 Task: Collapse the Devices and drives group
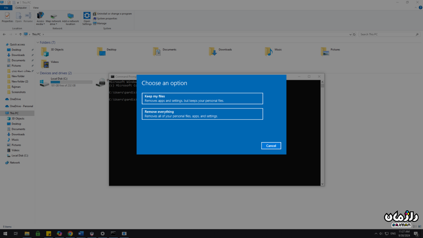(38, 73)
